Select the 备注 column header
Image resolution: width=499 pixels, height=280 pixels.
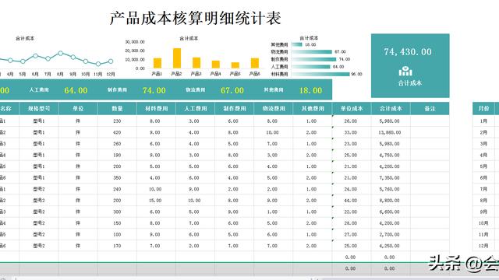pyautogui.click(x=430, y=109)
